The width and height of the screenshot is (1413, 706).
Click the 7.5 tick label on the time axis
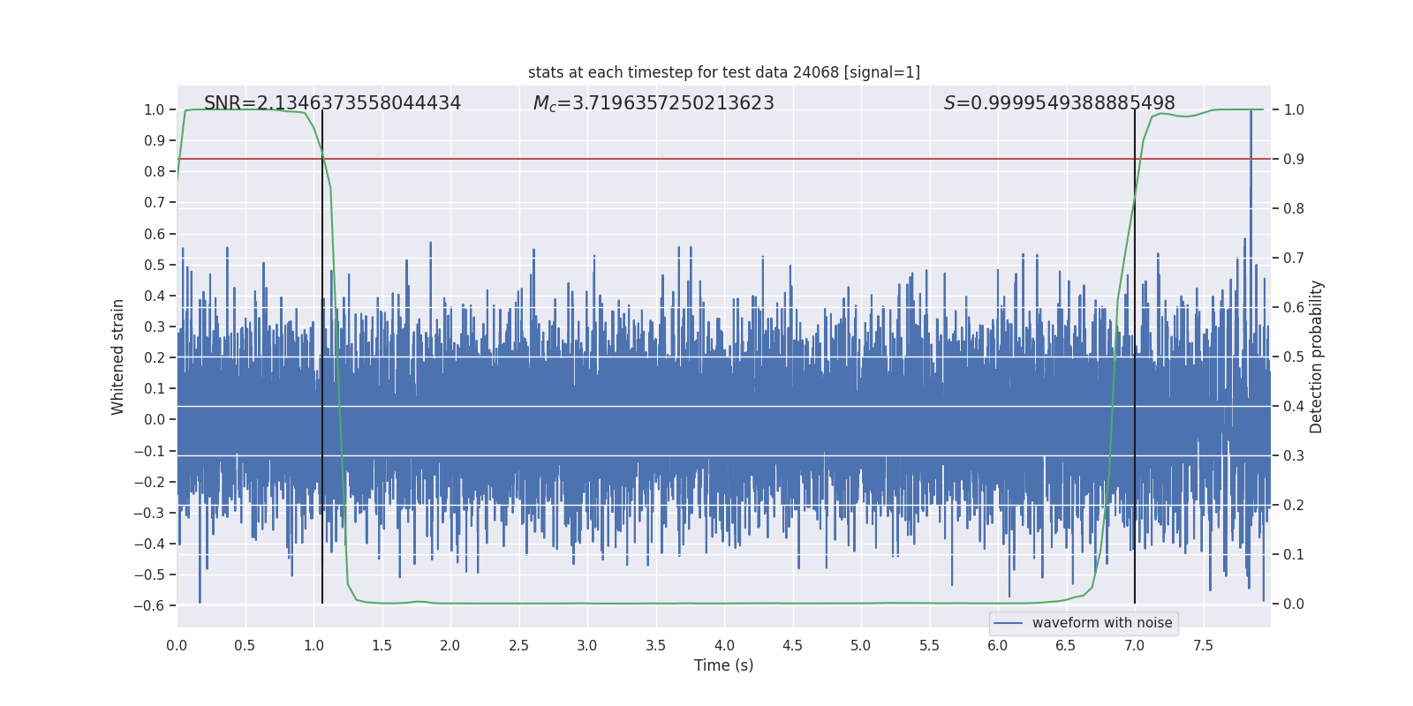click(1203, 645)
